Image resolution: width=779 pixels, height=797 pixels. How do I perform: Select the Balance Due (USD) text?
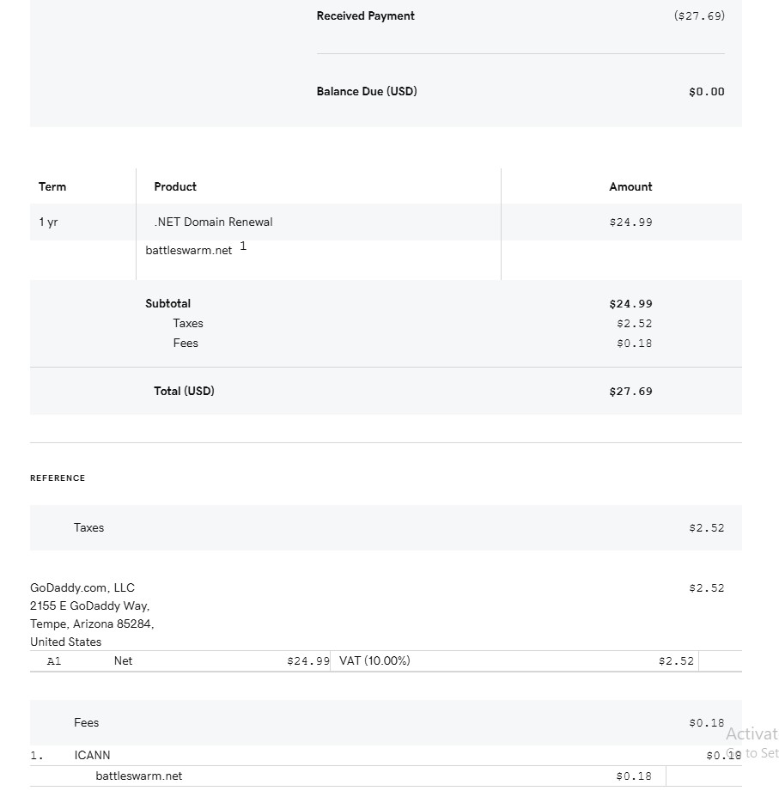coord(367,92)
